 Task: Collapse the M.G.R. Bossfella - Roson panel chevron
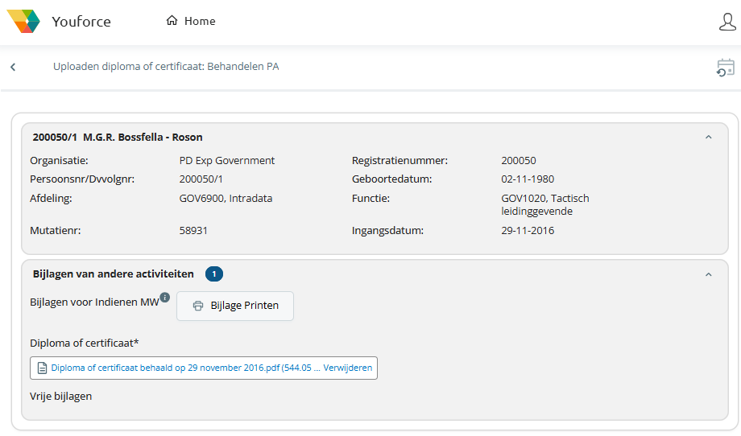(709, 138)
